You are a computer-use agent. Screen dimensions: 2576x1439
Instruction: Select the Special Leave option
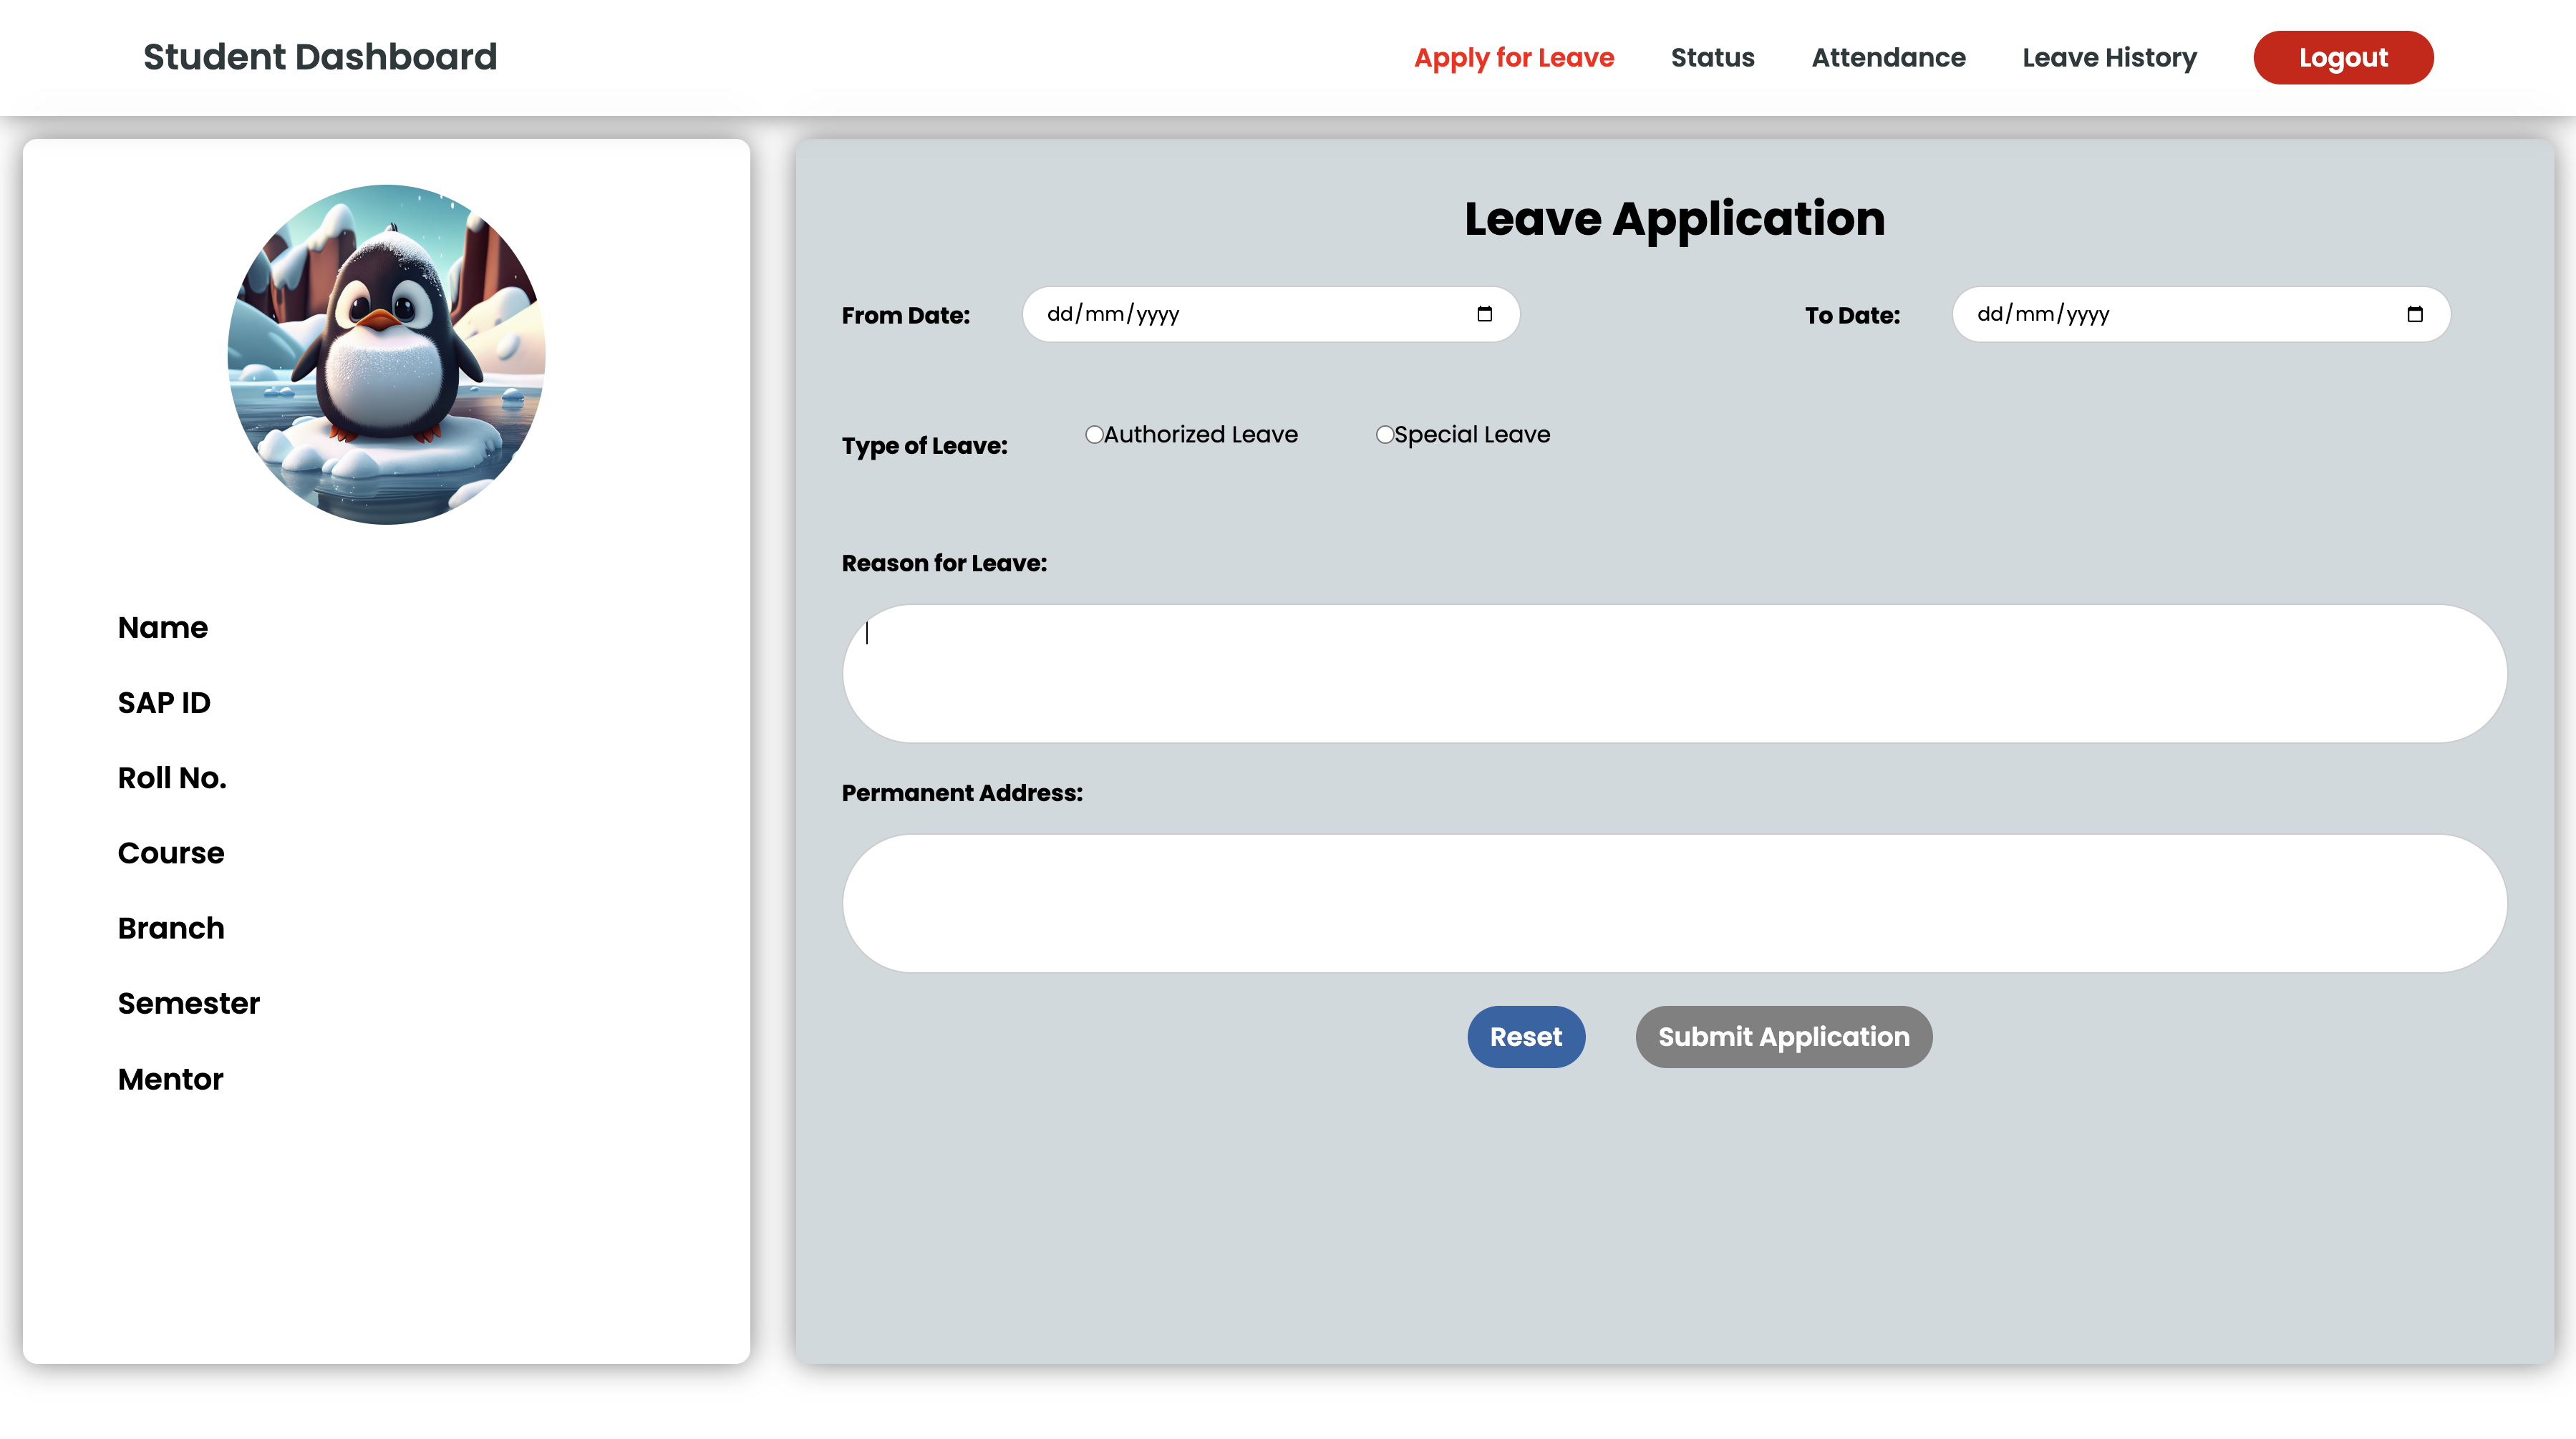1384,435
